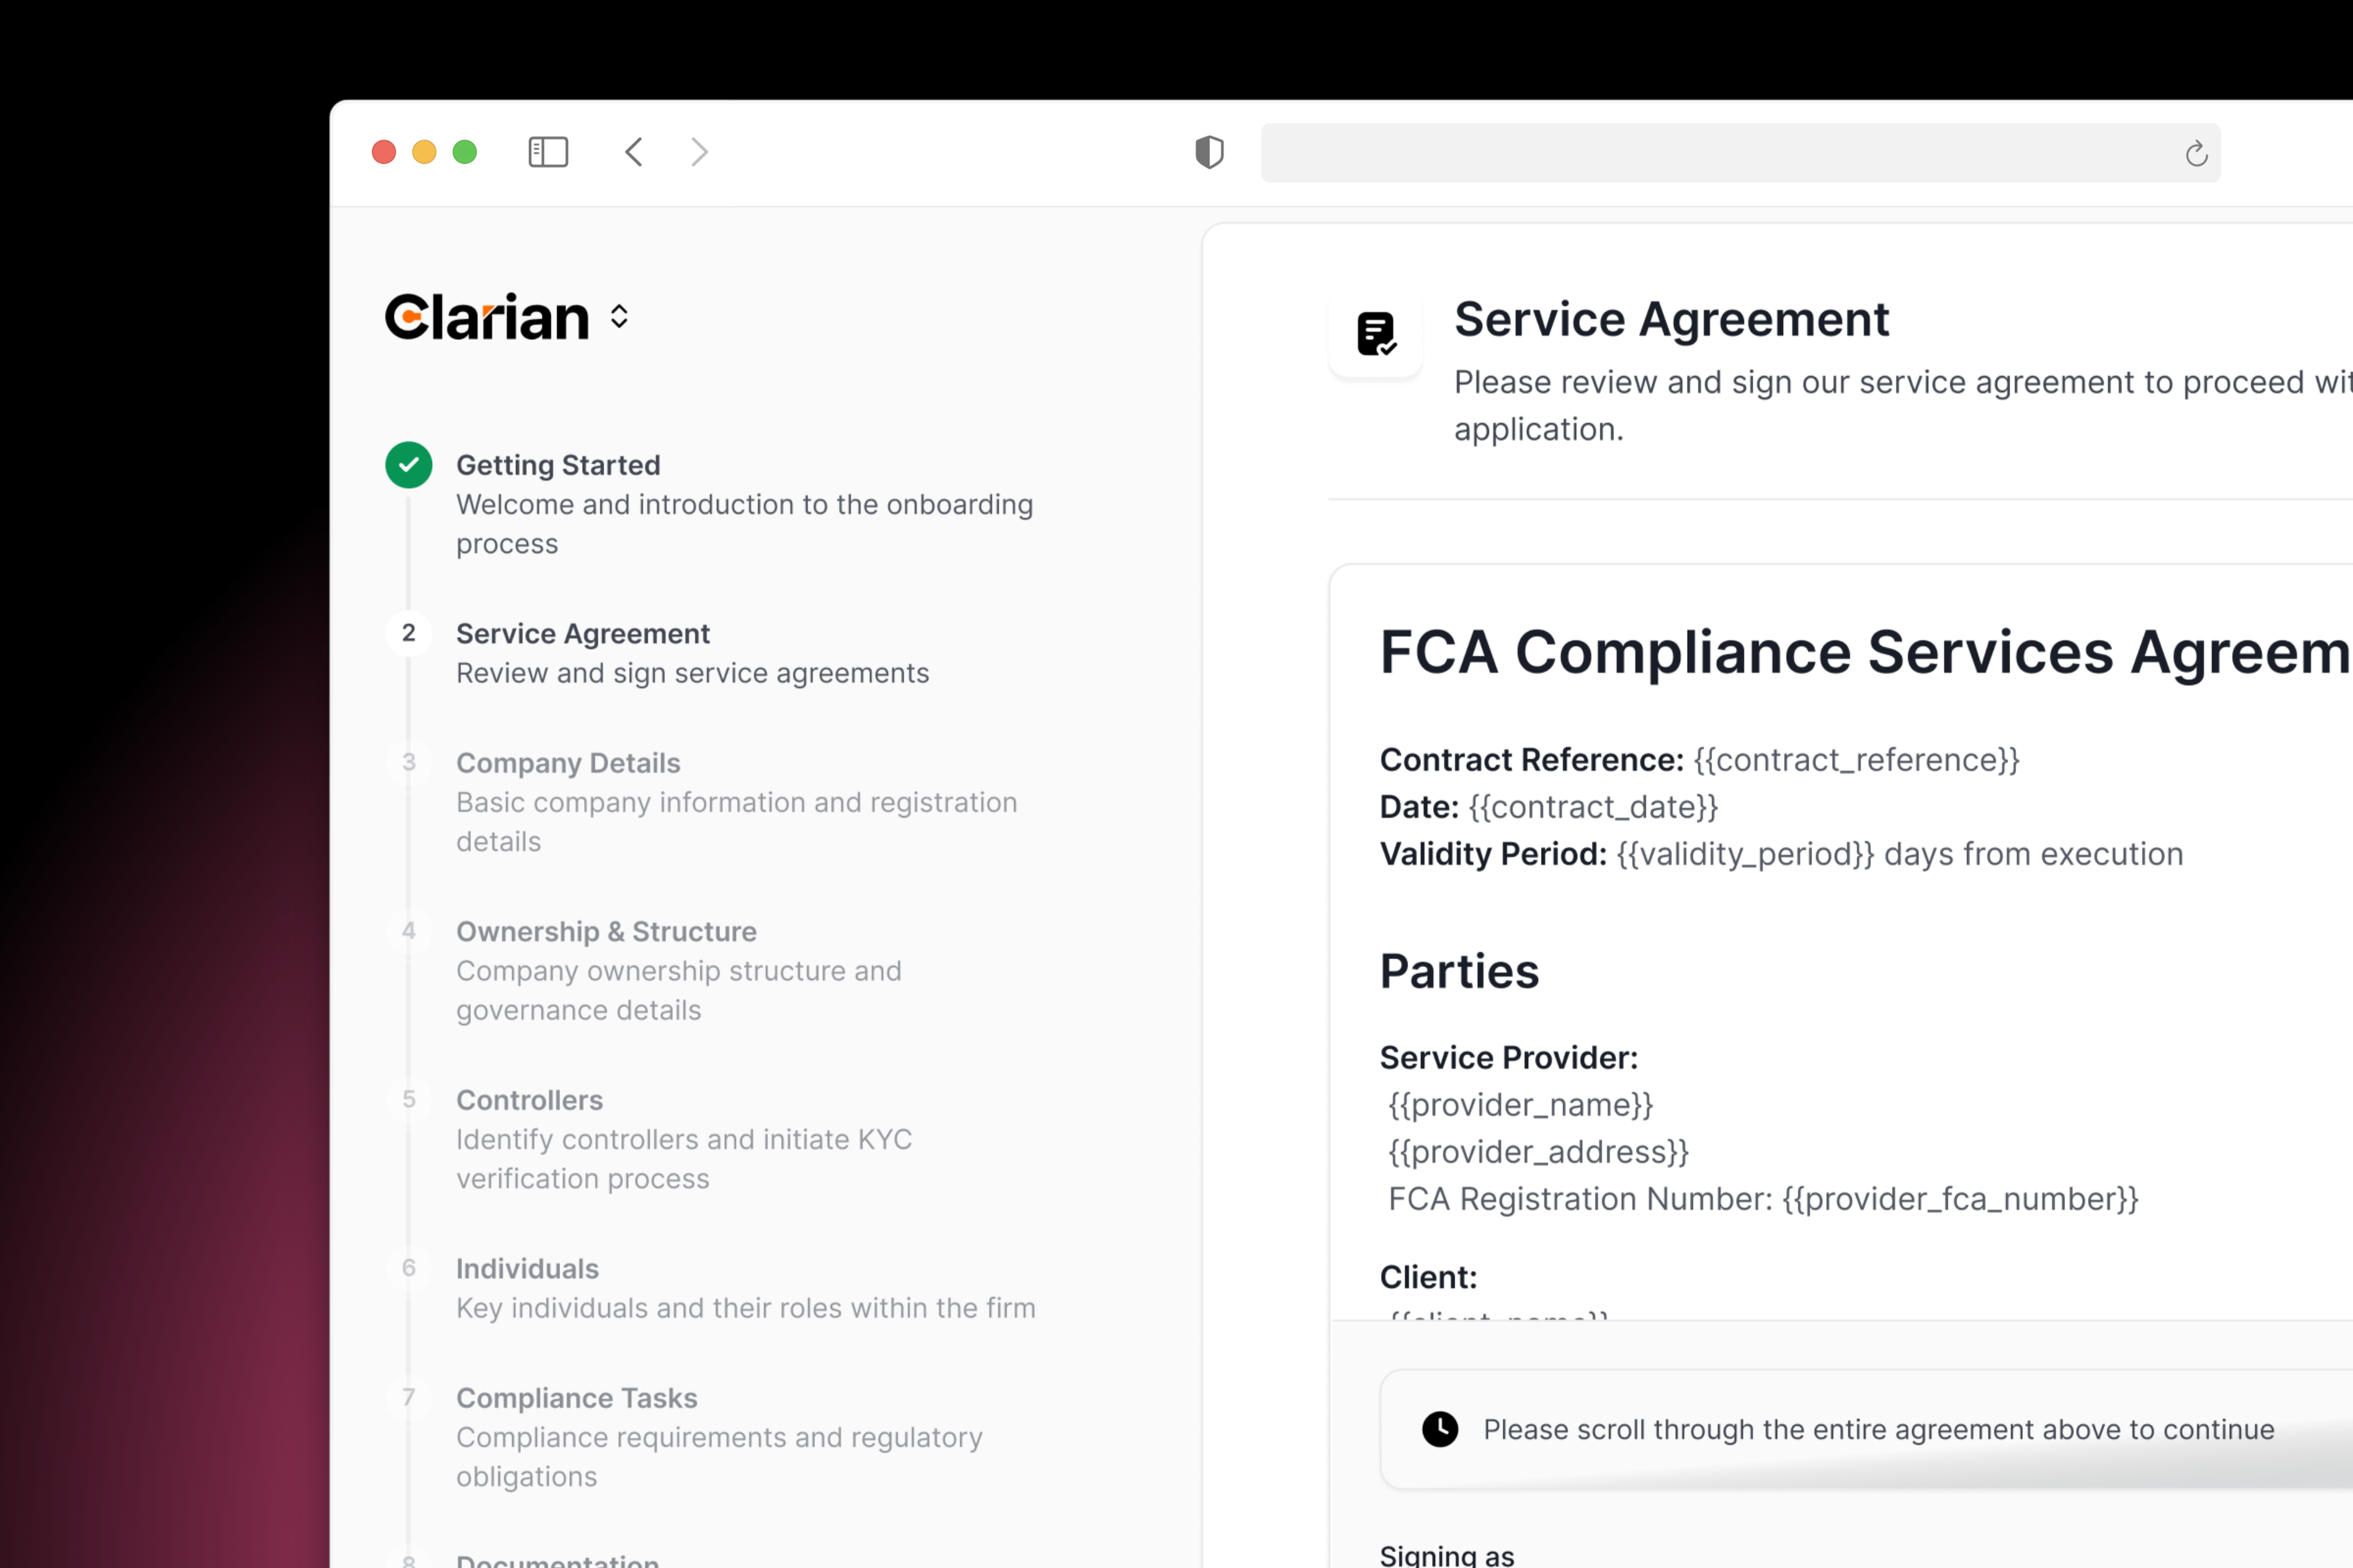Go back with the left chevron
The image size is (2353, 1568).
pos(633,152)
